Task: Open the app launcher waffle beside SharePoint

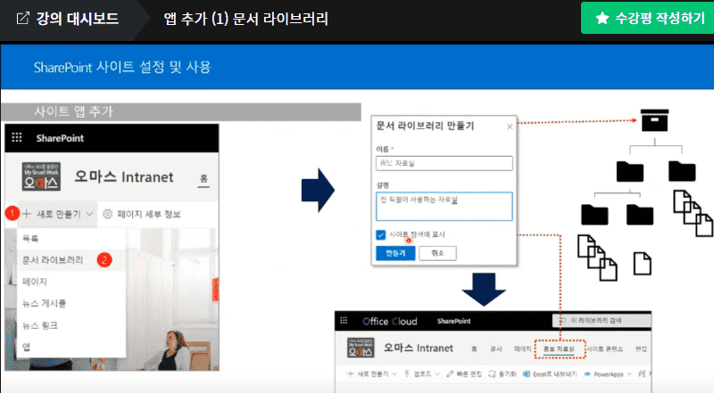Action: pos(17,138)
